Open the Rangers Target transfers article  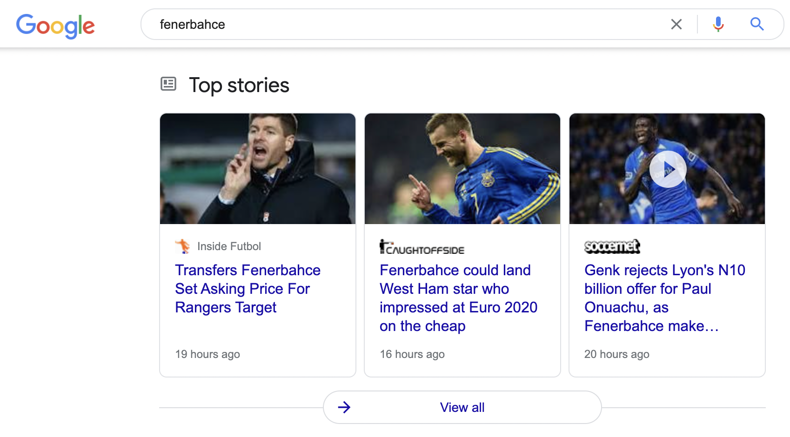click(x=248, y=289)
